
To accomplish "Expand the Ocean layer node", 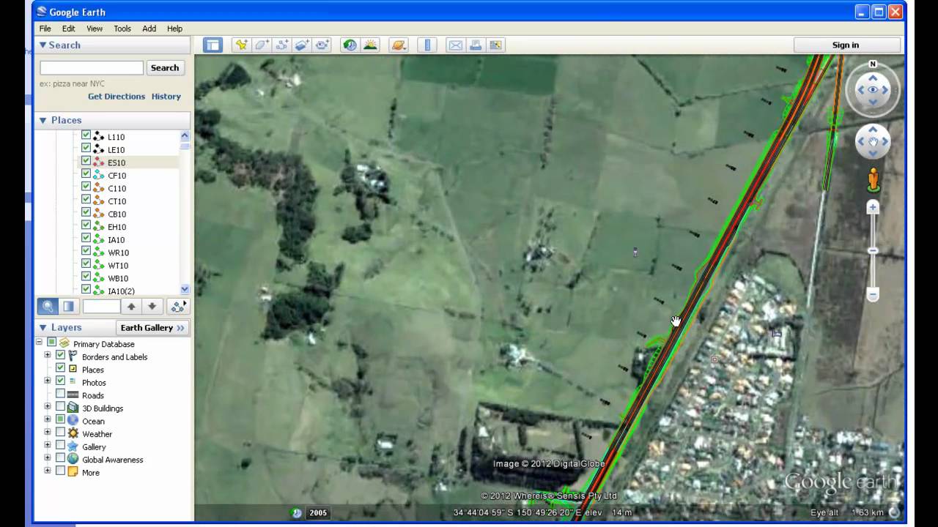I will click(48, 420).
